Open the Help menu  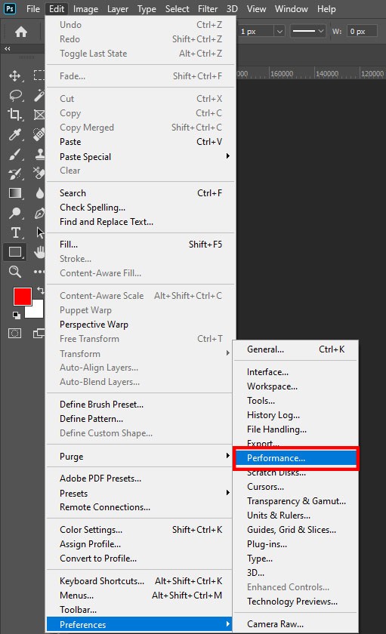coord(326,9)
